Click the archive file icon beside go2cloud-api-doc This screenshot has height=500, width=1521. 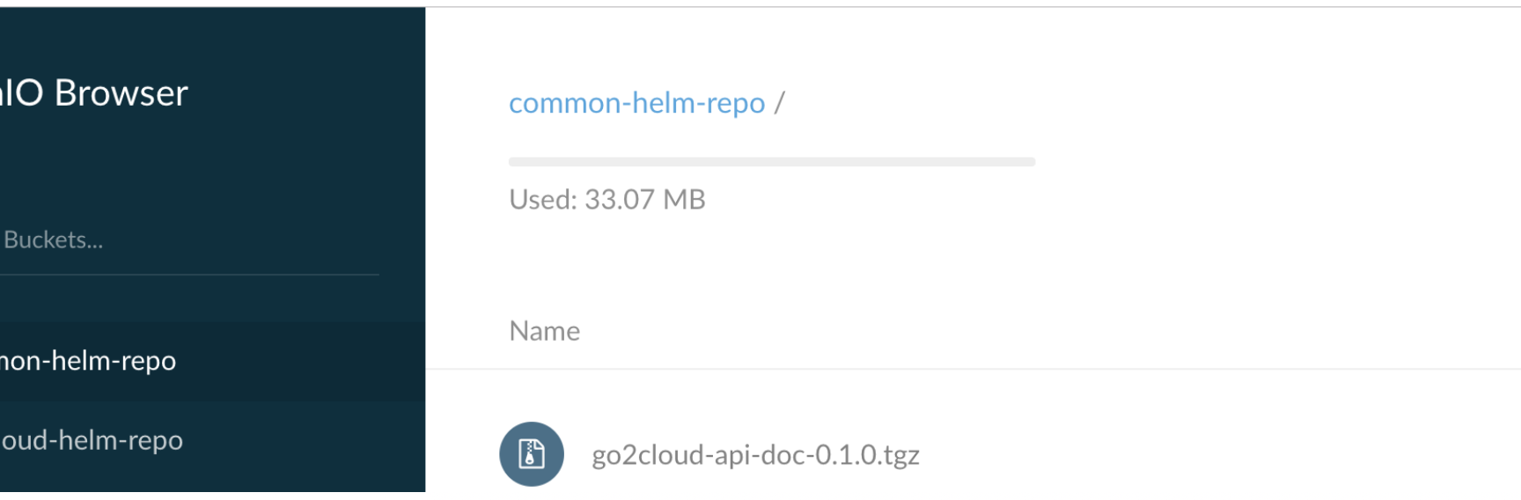pyautogui.click(x=532, y=454)
